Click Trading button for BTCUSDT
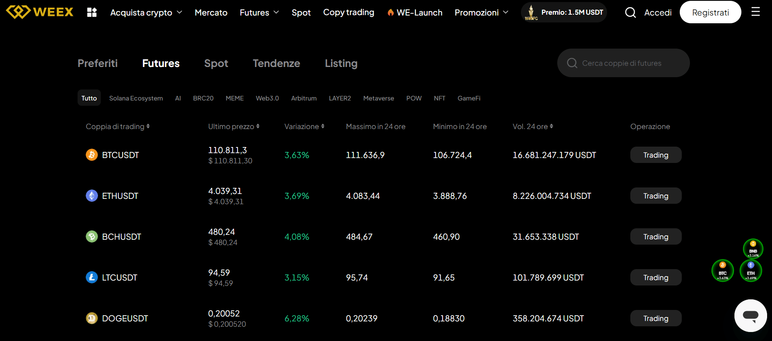The height and width of the screenshot is (341, 772). tap(656, 155)
